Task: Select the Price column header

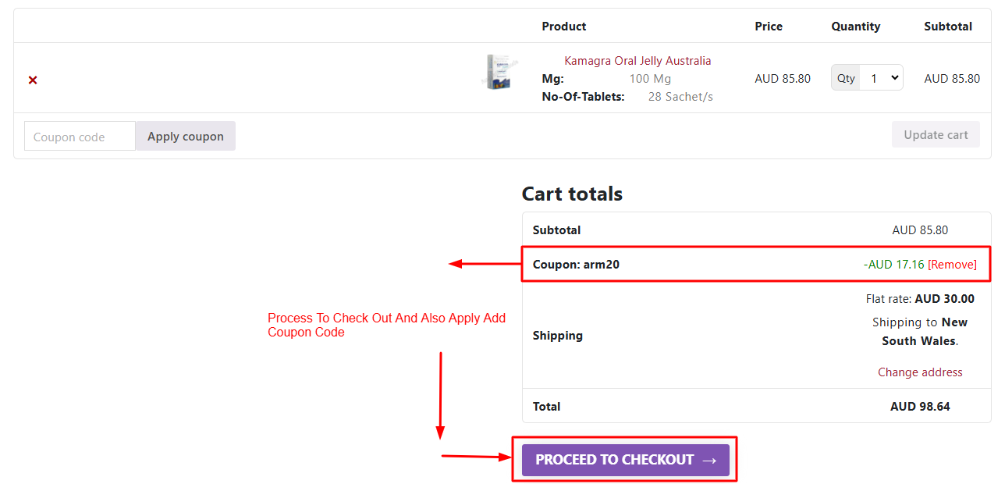Action: (x=769, y=27)
